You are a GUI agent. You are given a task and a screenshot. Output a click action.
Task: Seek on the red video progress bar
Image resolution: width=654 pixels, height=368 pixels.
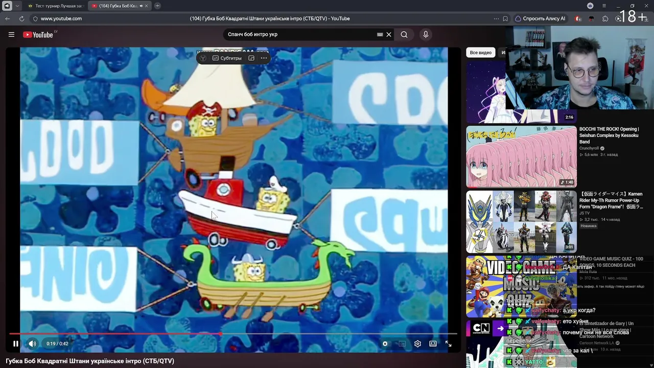click(233, 334)
